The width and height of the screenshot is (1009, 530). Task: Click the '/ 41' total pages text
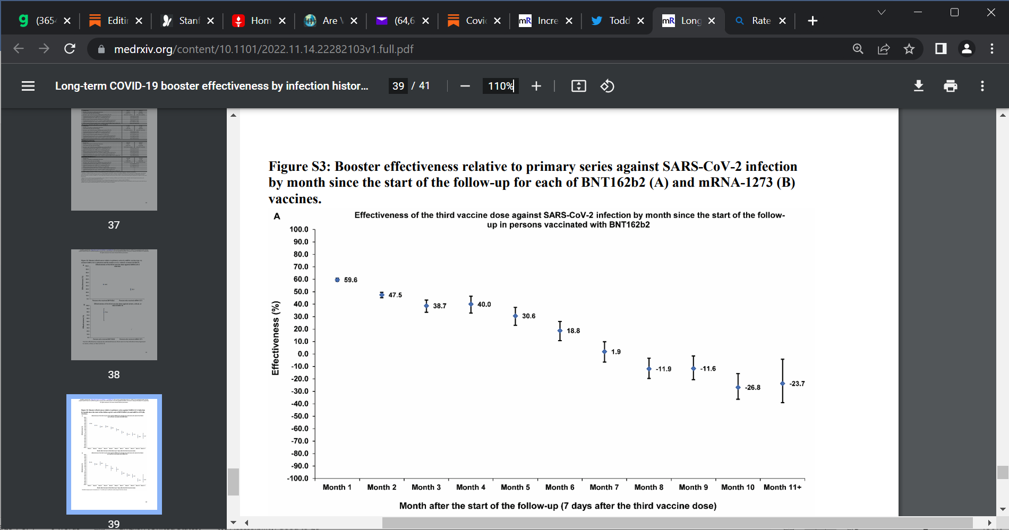pos(421,86)
